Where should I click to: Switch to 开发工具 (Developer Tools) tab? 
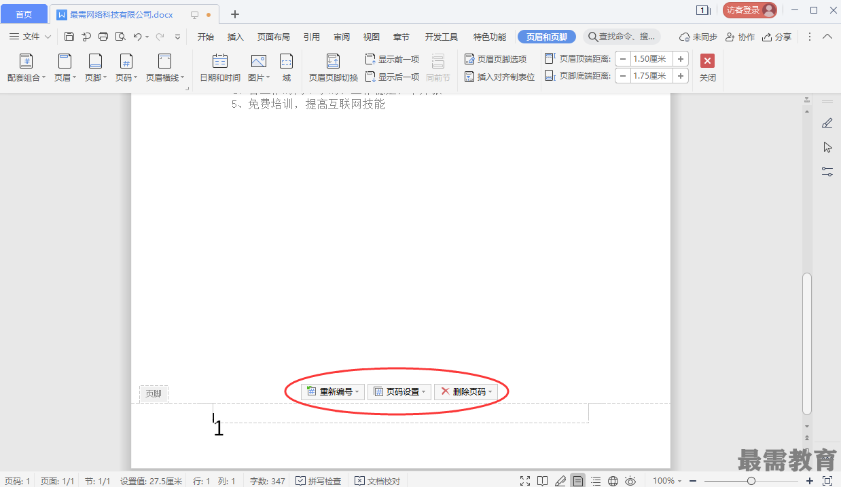442,37
